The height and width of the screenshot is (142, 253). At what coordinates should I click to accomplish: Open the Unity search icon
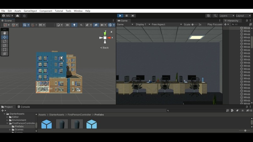(x=215, y=16)
